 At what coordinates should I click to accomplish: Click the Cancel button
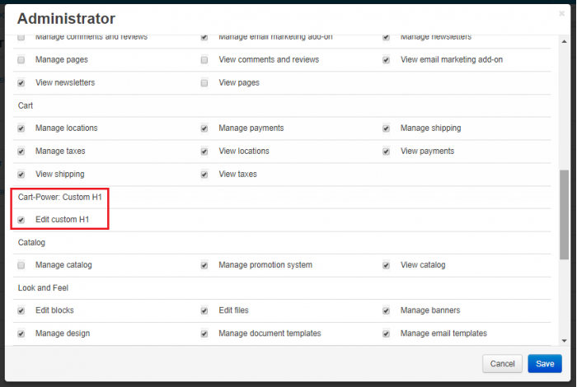tap(502, 363)
